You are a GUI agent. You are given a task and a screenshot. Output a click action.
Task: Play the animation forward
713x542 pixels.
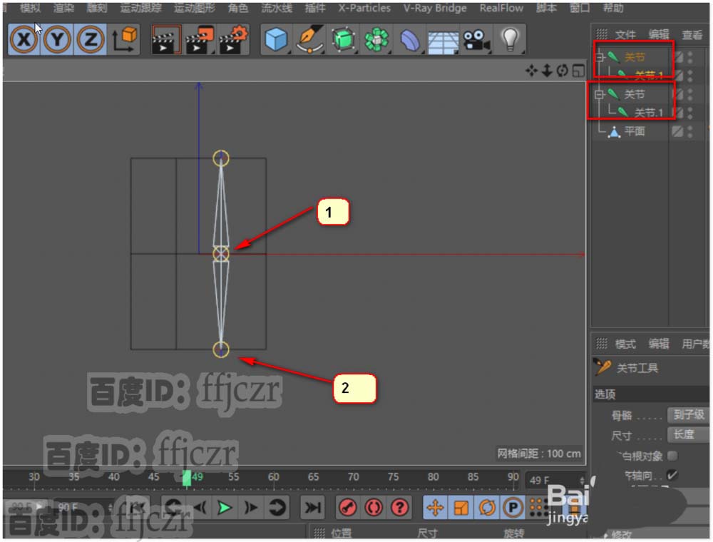[224, 508]
